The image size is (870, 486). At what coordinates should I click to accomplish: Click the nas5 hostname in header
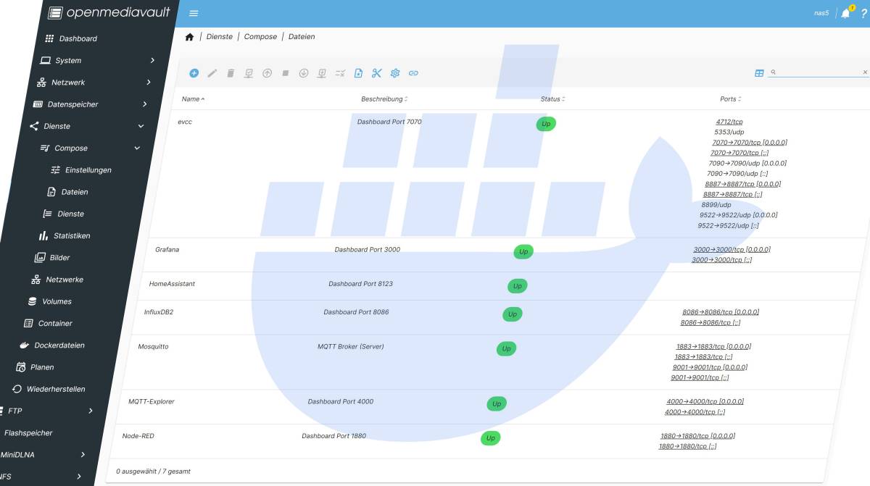[x=821, y=14]
